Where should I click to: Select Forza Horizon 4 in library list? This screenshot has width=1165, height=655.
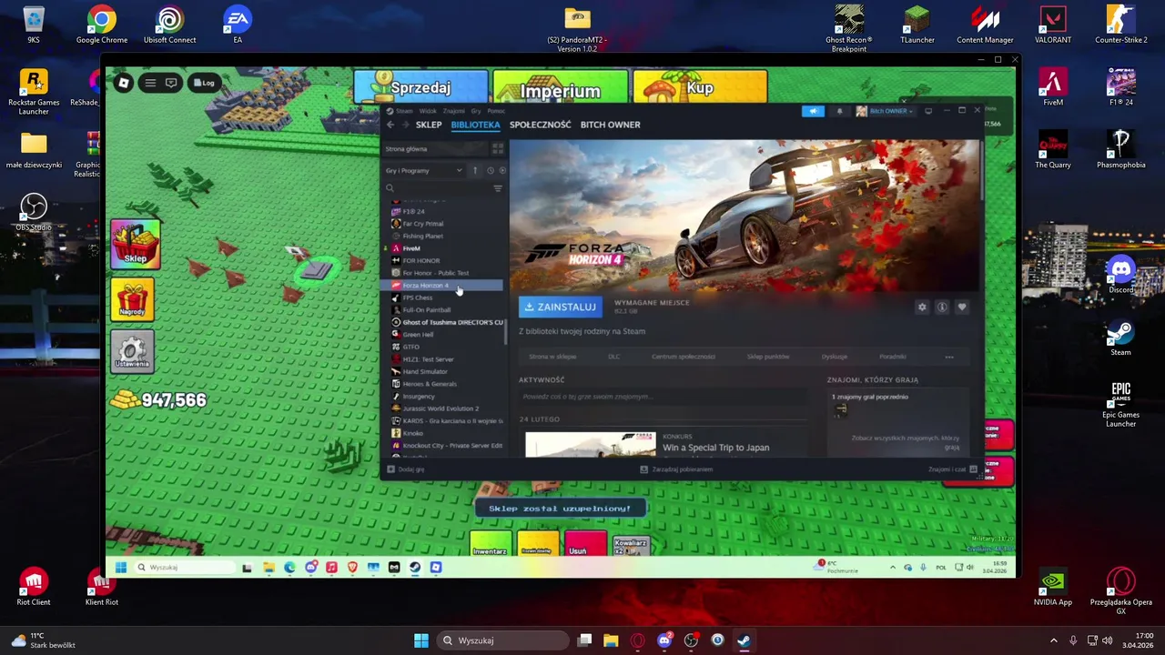pos(441,286)
